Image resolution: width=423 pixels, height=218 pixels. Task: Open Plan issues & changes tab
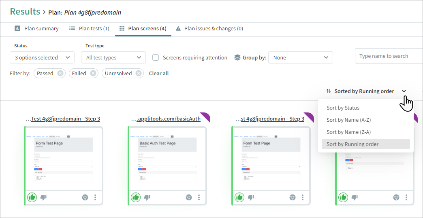pyautogui.click(x=209, y=28)
